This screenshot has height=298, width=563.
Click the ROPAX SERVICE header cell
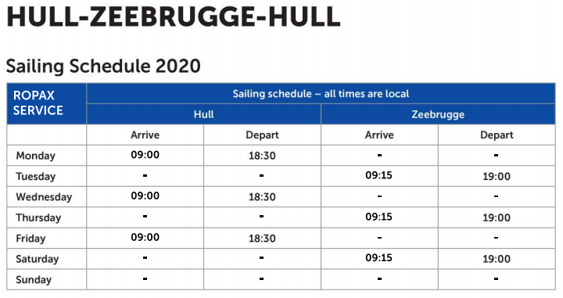click(x=47, y=104)
